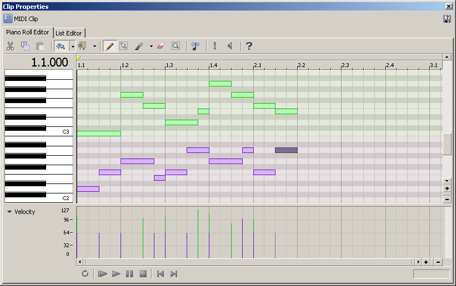Select the Pencil draw tool
The image size is (456, 286).
point(110,46)
